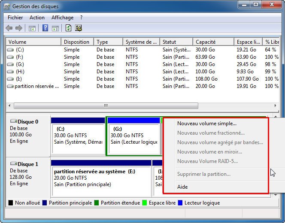Sort by the Statut column header
This screenshot has height=223, width=285.
point(176,42)
